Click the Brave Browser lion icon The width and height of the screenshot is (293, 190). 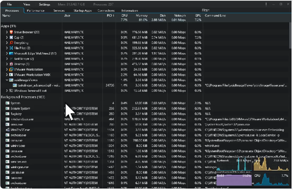point(11,32)
